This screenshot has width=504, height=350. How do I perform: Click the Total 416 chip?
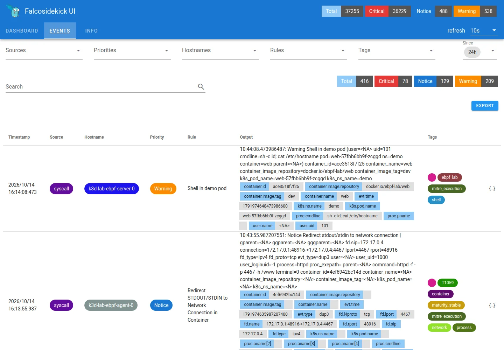tap(355, 81)
